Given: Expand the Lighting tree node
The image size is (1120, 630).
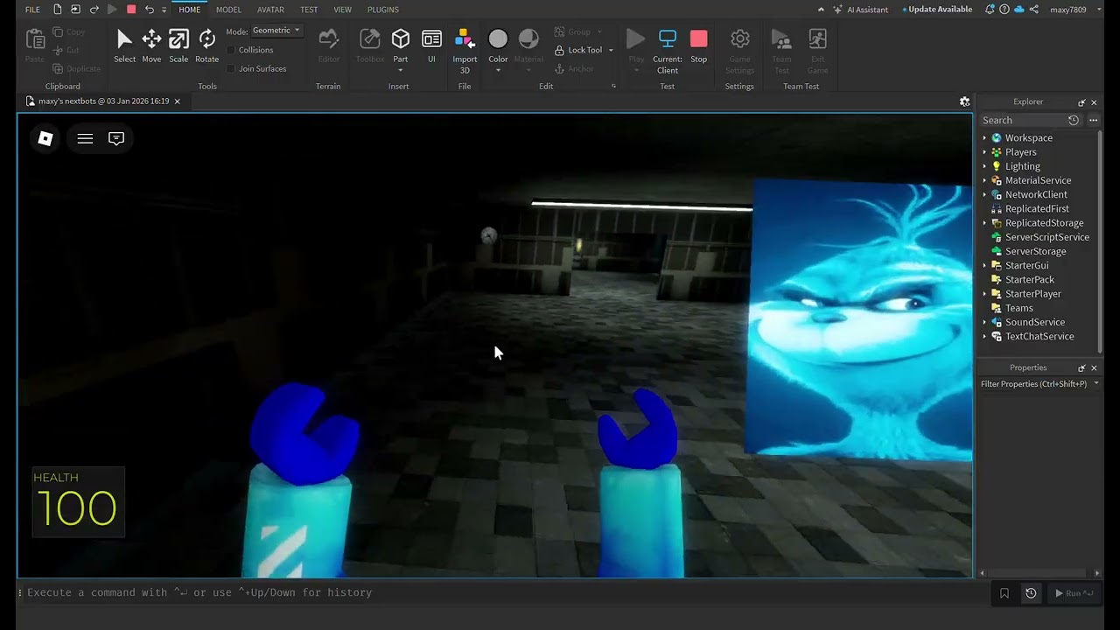Looking at the screenshot, I should (984, 166).
